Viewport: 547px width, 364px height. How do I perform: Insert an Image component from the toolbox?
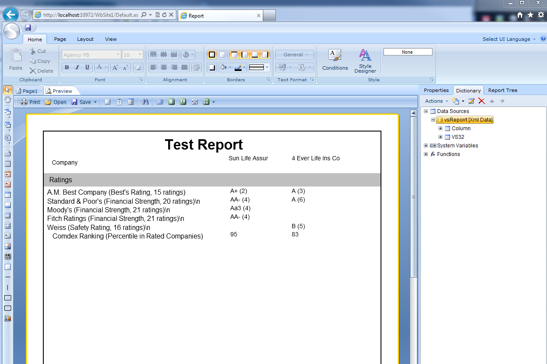pyautogui.click(x=7, y=246)
